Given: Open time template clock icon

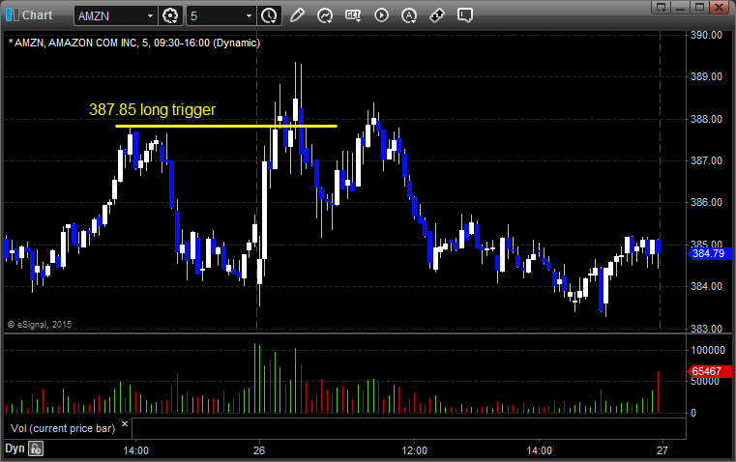Looking at the screenshot, I should (x=269, y=15).
